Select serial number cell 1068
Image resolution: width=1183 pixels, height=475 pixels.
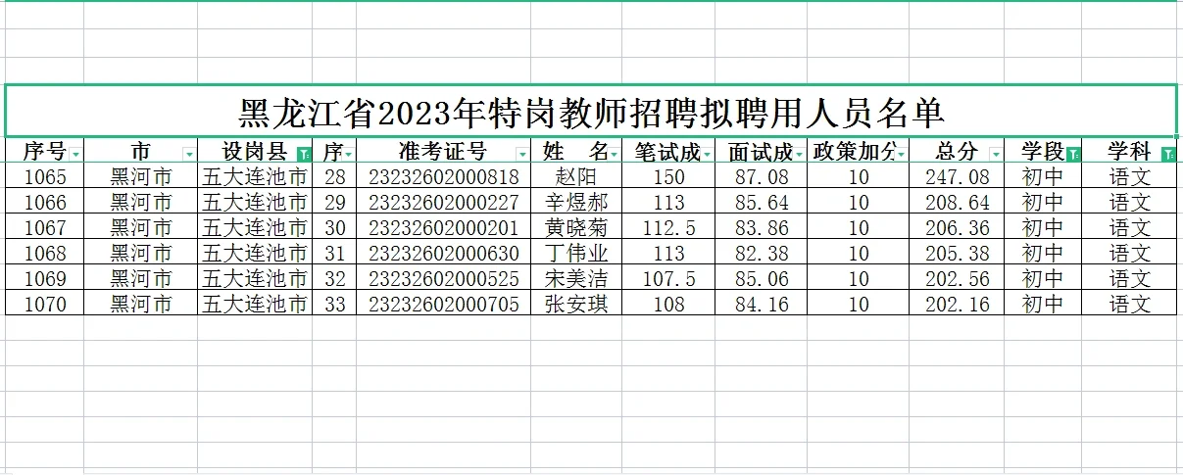click(x=44, y=254)
